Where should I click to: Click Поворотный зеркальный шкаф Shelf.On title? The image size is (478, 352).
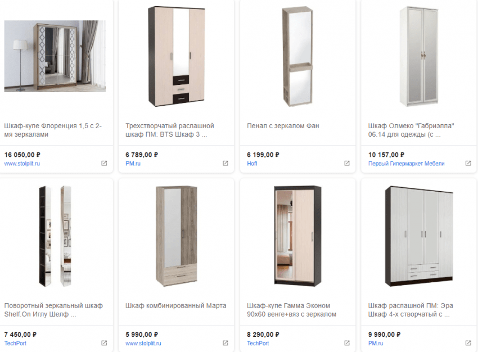pos(53,310)
